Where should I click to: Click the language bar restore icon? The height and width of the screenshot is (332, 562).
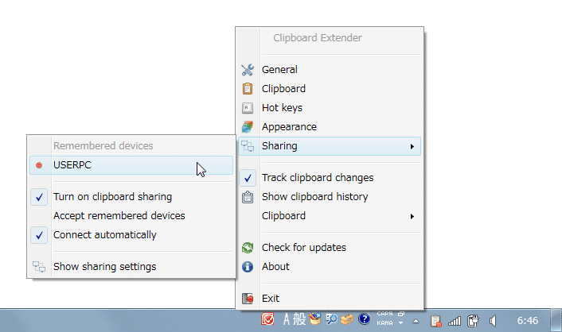point(401,314)
